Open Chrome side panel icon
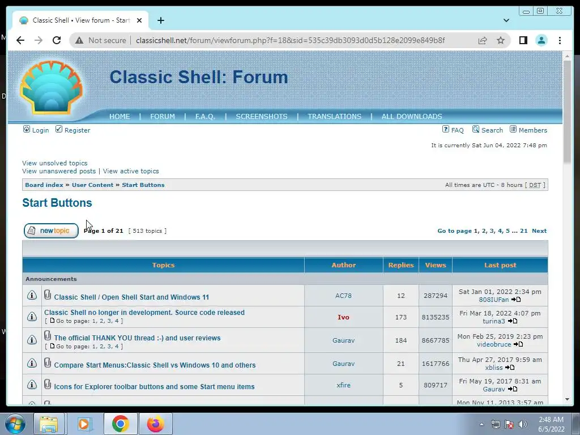Screen dimensions: 580x435 coord(523,40)
